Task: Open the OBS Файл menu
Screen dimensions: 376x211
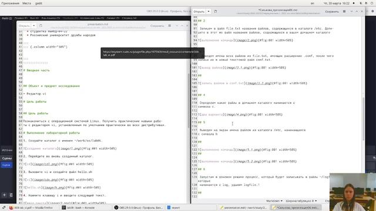Action: click(x=6, y=18)
